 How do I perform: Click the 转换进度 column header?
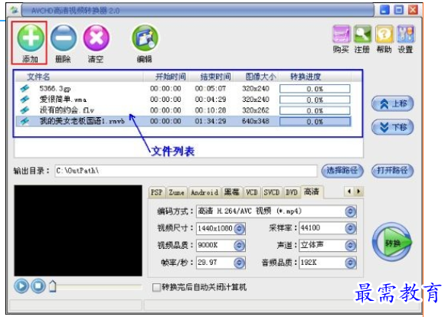(316, 77)
